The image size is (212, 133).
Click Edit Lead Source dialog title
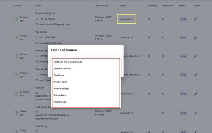click(64, 50)
